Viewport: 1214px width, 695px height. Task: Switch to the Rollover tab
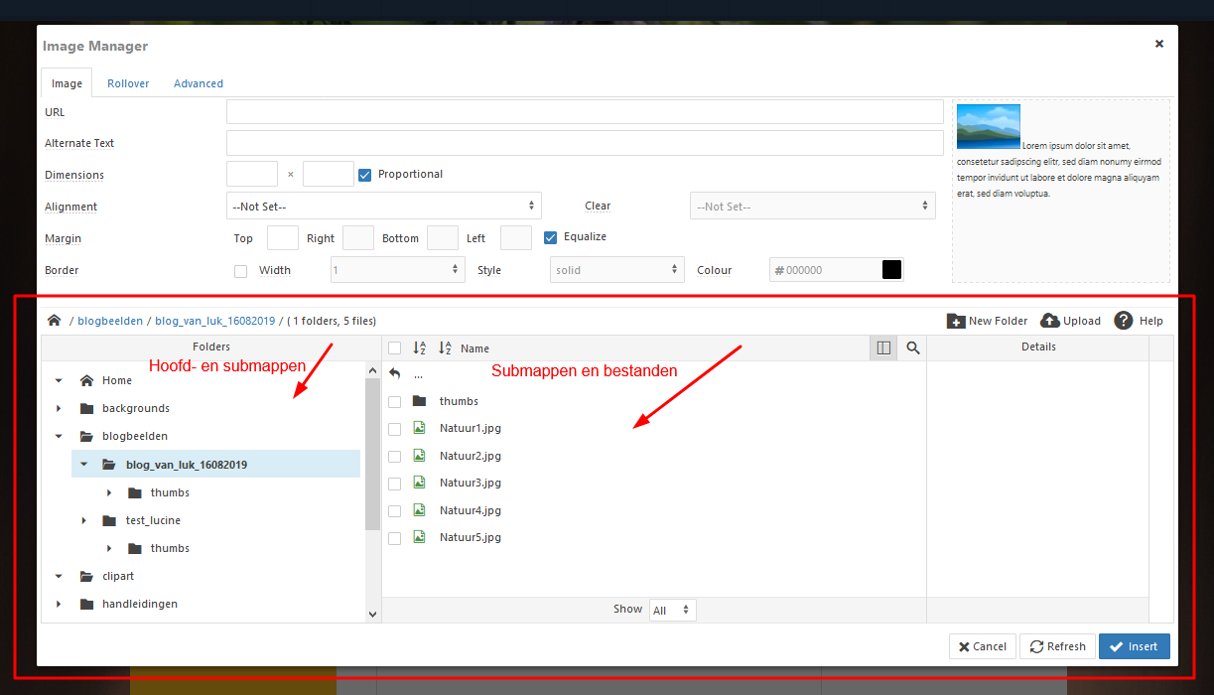coord(128,83)
